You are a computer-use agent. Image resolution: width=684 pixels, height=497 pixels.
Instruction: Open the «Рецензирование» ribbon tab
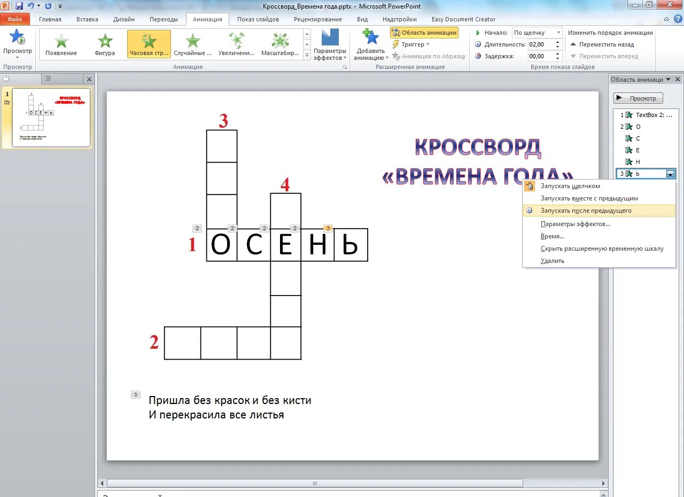(x=317, y=19)
